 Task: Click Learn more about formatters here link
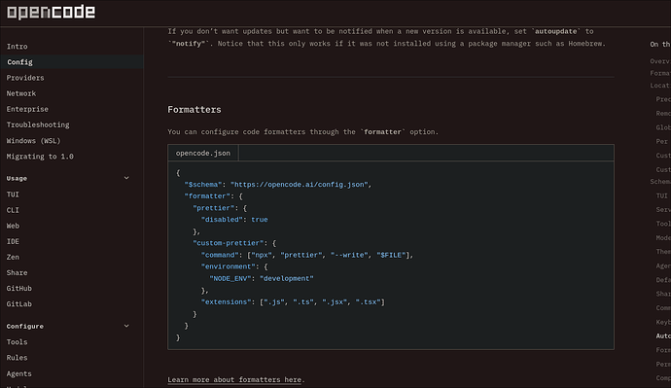[x=234, y=380]
